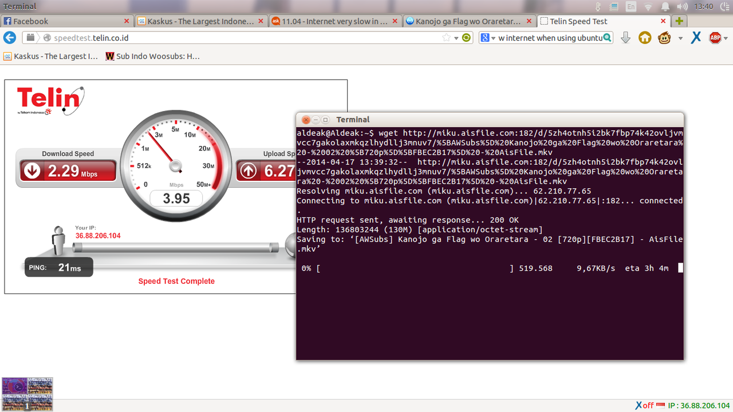Open the Sub Indo Woosubs bookmark
Image resolution: width=733 pixels, height=412 pixels.
coord(153,56)
